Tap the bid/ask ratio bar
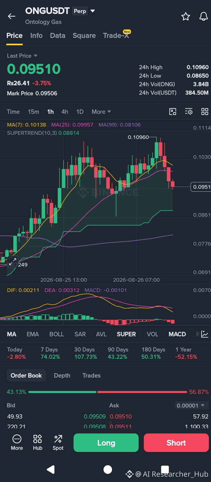The image size is (211, 482). [x=108, y=392]
